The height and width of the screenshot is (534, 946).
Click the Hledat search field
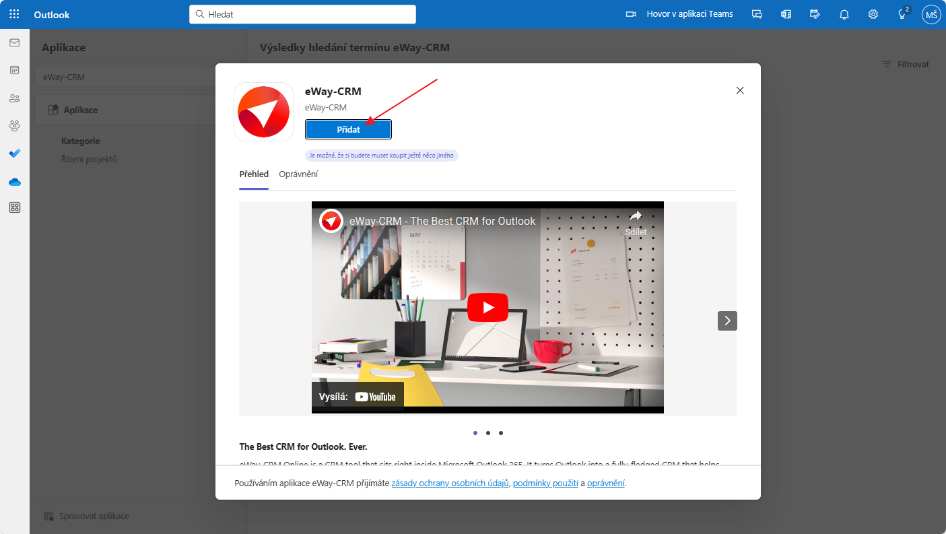[302, 14]
